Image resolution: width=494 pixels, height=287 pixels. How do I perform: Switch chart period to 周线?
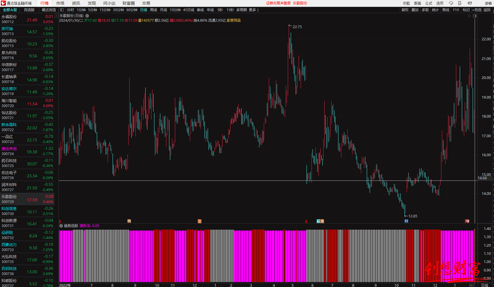pyautogui.click(x=154, y=10)
